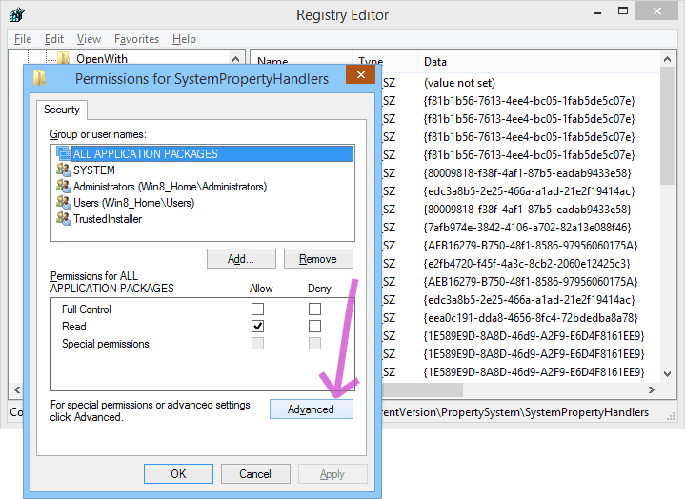Toggle Allow checkbox for Full Control

point(258,309)
